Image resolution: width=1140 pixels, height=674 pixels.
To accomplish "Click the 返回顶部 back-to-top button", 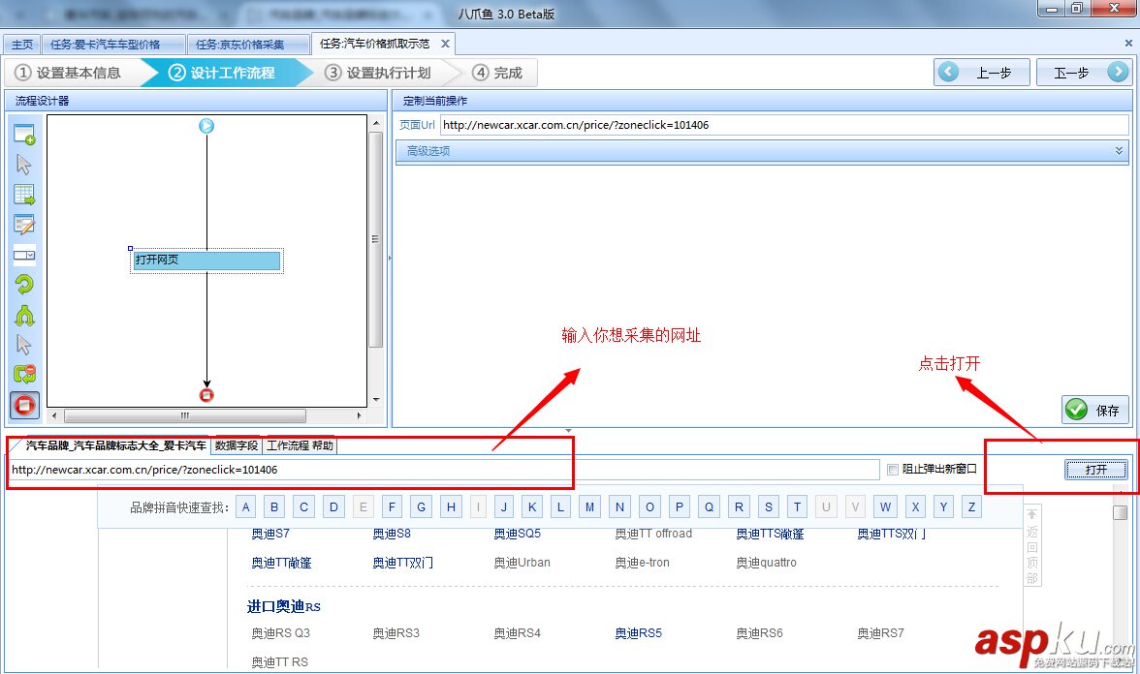I will tap(1032, 546).
